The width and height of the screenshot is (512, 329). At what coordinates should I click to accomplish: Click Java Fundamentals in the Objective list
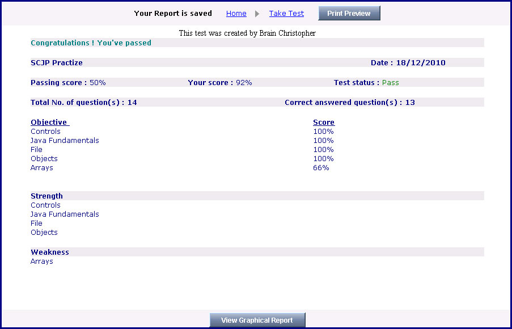(x=65, y=141)
